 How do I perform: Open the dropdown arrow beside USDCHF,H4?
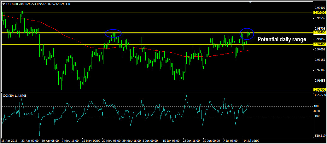[x=3, y=4]
